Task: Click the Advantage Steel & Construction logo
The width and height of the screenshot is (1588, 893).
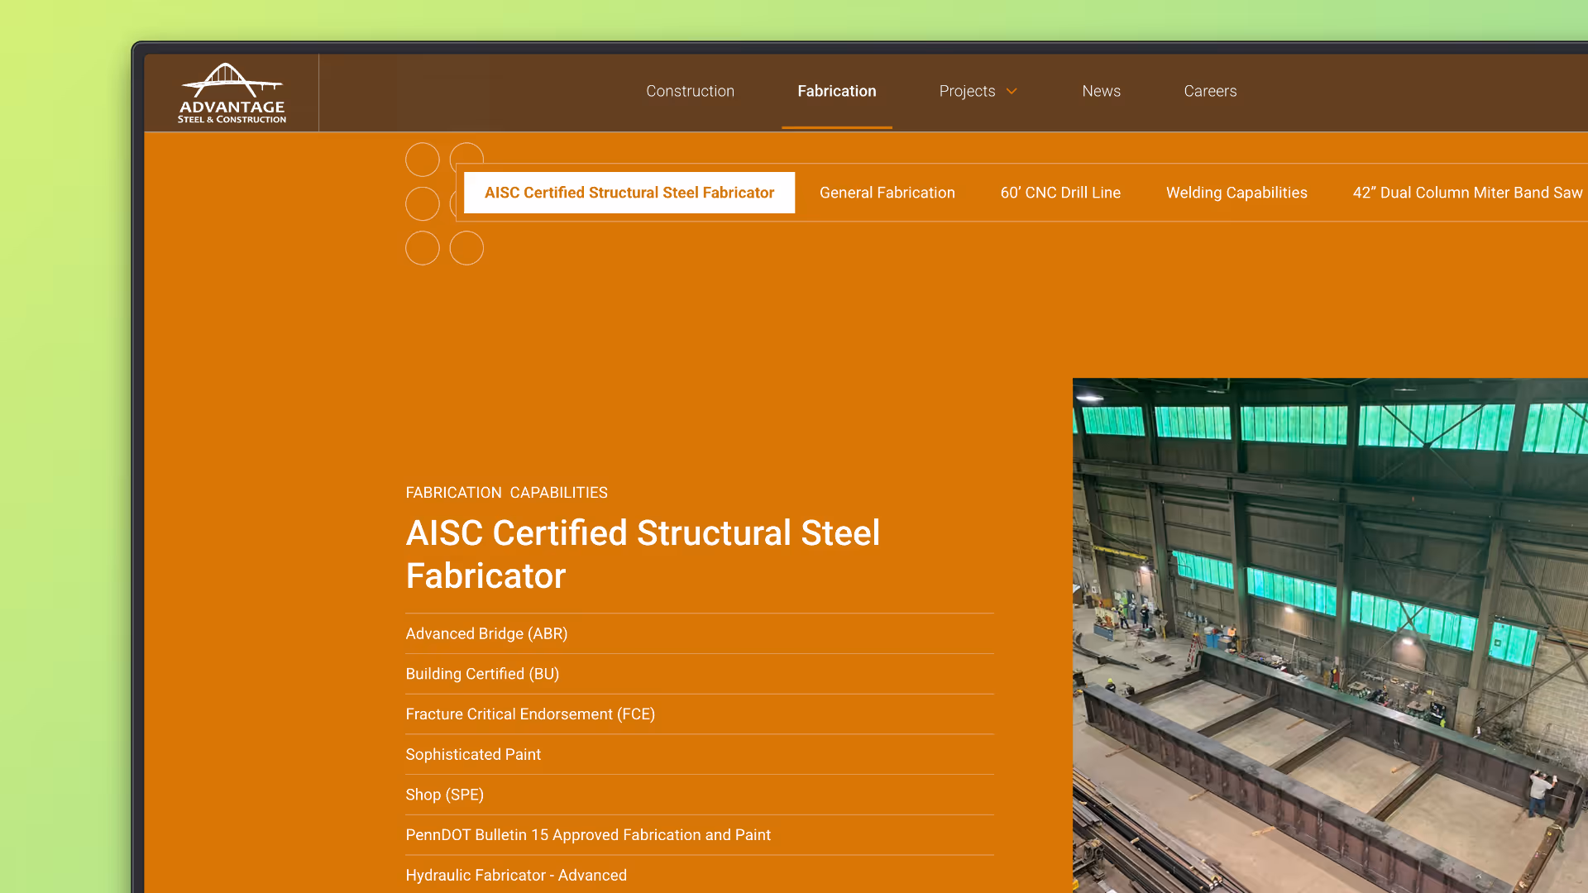Action: [232, 93]
